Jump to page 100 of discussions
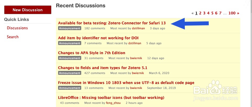Image resolution: width=252 pixels, height=107 pixels. tap(232, 13)
